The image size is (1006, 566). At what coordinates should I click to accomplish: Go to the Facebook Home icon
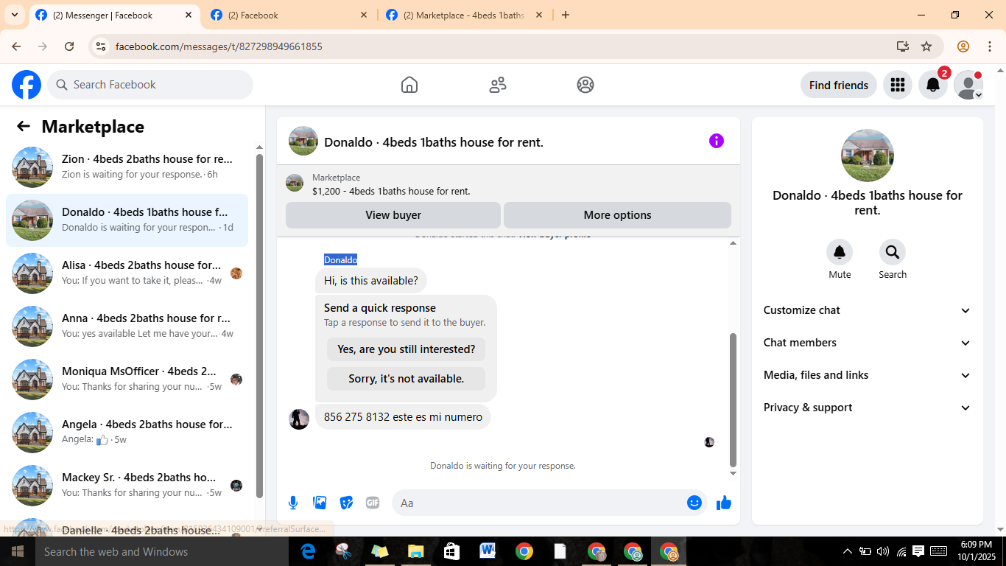point(409,85)
